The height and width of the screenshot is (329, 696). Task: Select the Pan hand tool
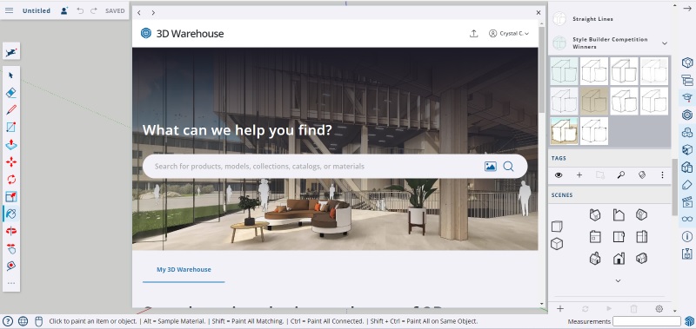pos(11,248)
